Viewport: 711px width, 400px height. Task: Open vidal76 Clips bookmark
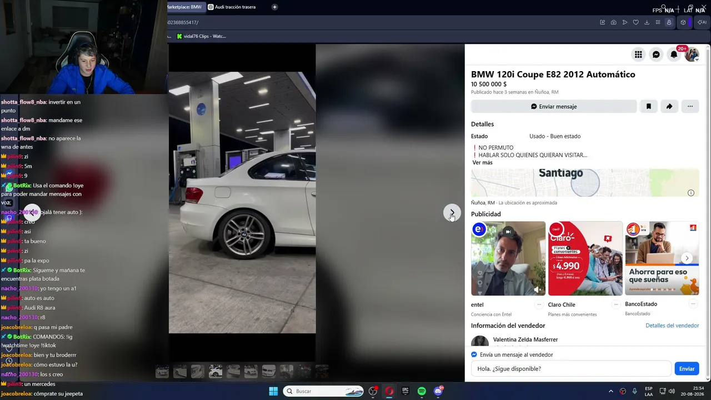(x=201, y=36)
